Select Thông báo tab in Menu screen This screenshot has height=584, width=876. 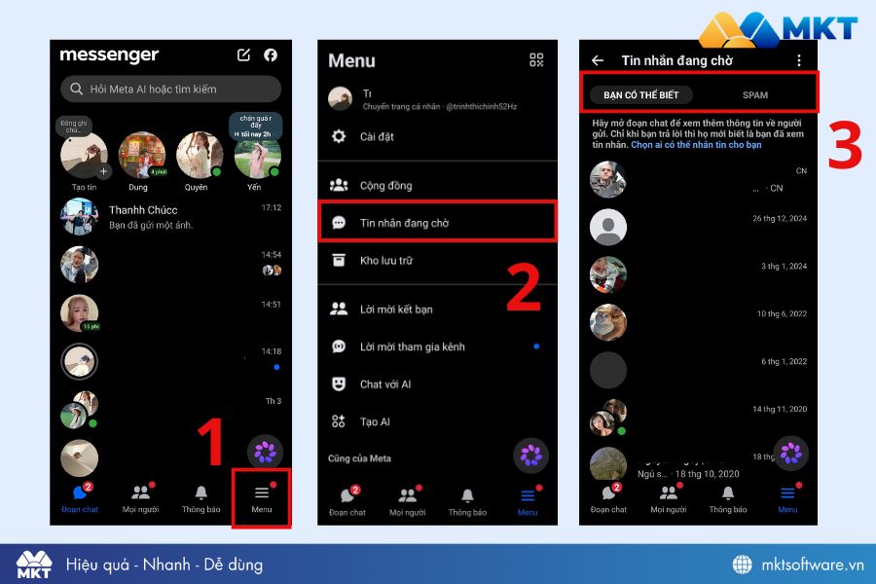[x=467, y=501]
